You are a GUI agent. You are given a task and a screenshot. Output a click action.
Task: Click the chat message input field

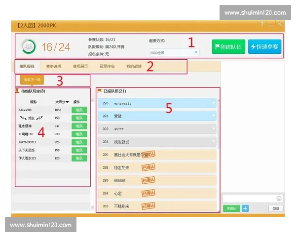(249, 198)
